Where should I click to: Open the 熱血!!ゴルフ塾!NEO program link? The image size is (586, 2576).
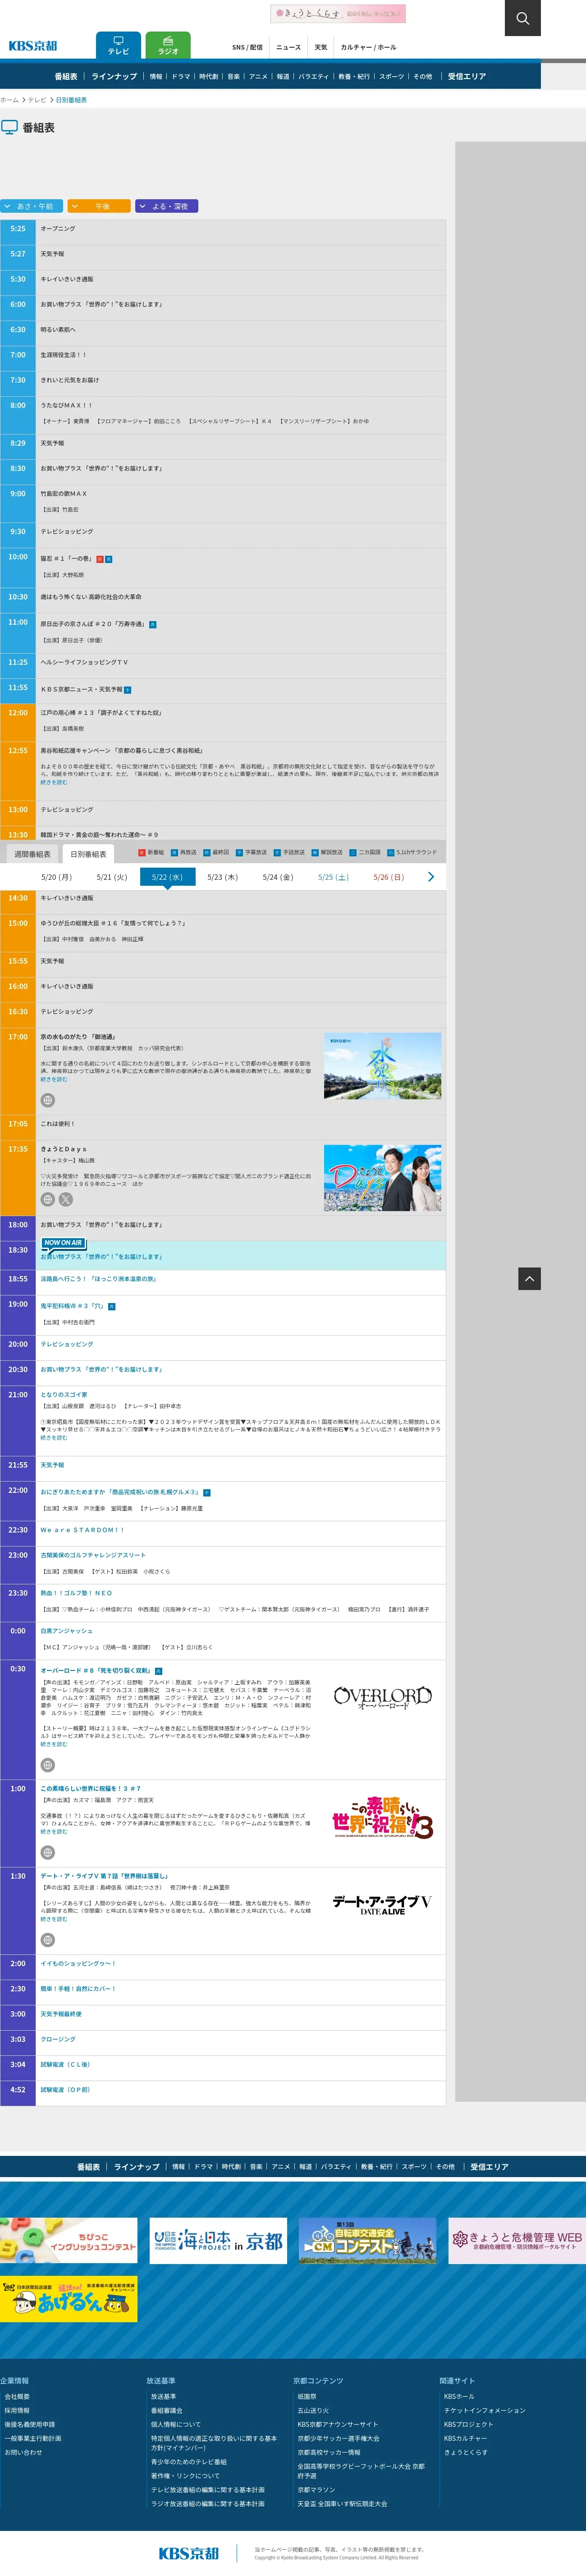point(76,1593)
